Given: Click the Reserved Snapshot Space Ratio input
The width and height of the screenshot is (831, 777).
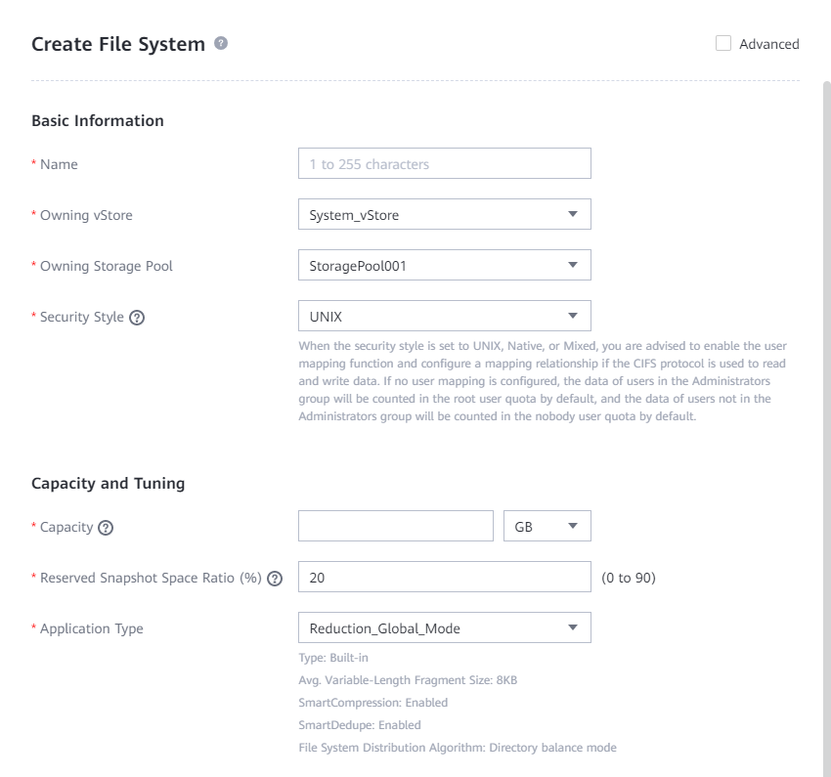Looking at the screenshot, I should coord(444,578).
